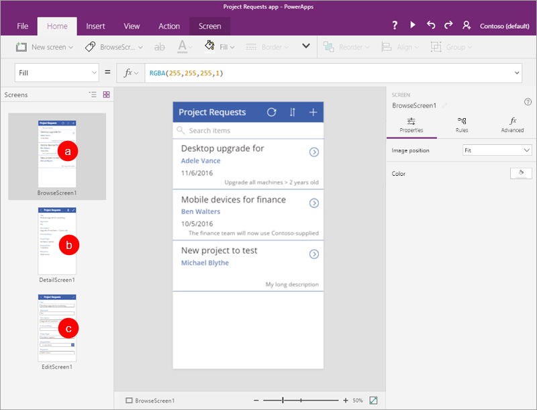Click the 50% zoom level text
Image resolution: width=537 pixels, height=410 pixels.
[358, 401]
